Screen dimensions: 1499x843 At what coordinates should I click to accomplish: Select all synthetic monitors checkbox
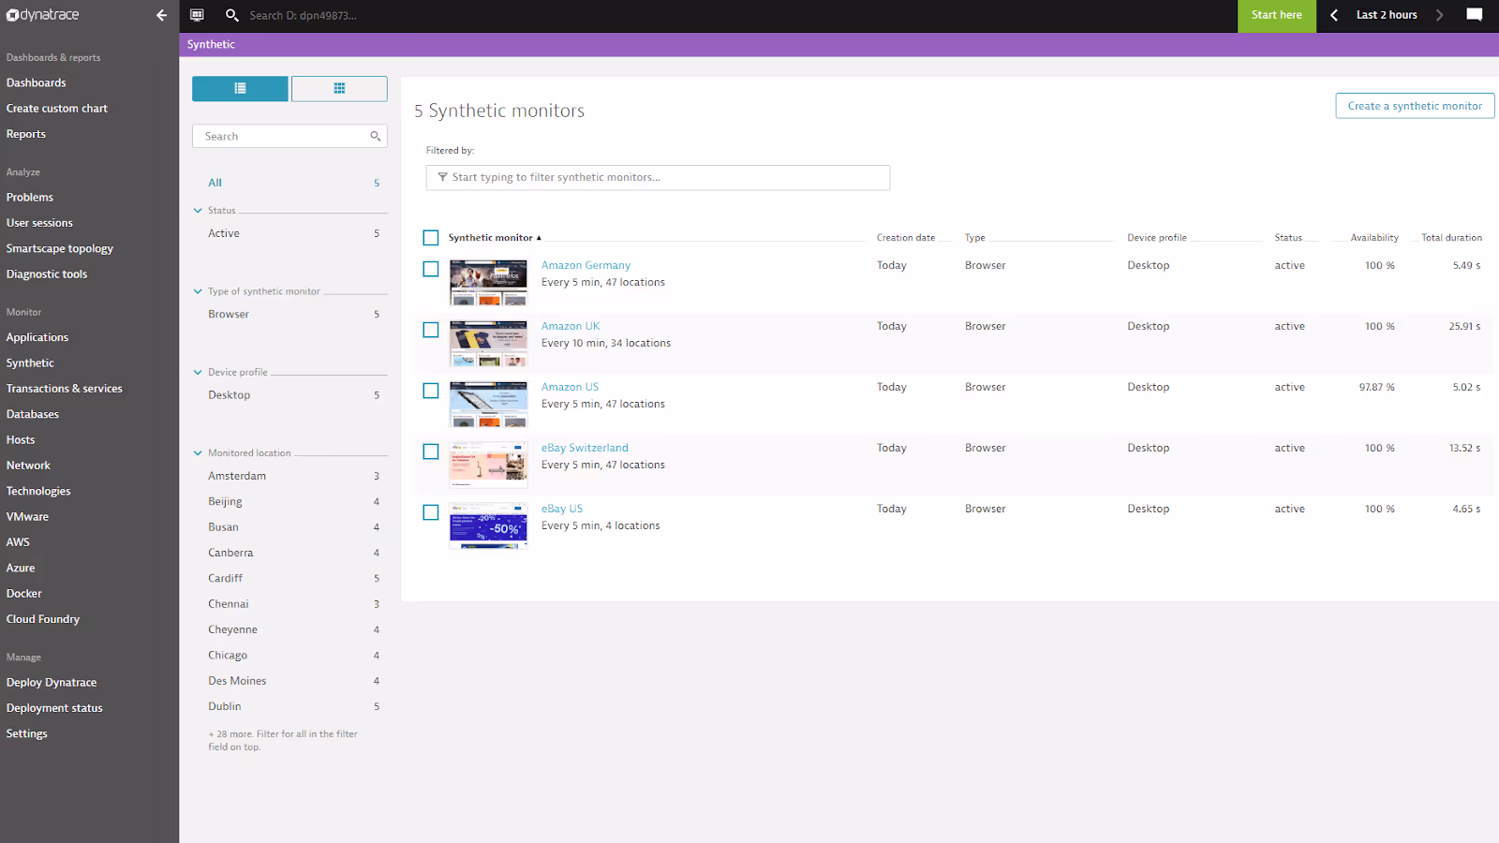click(431, 238)
